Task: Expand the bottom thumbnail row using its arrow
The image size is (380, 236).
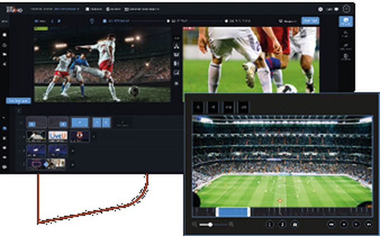Action: [x=72, y=164]
